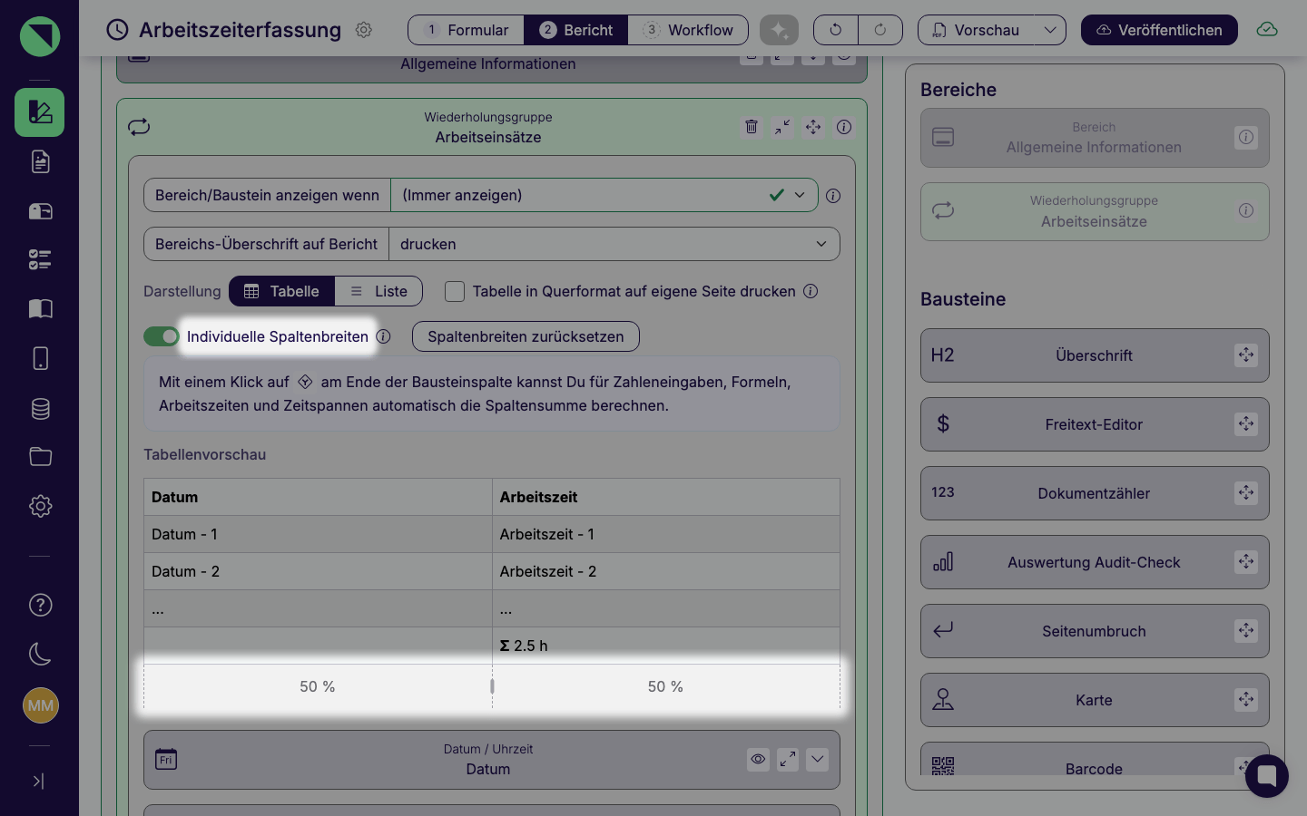Open info icon next to Querformat checkbox
This screenshot has width=1307, height=816.
pos(811,291)
